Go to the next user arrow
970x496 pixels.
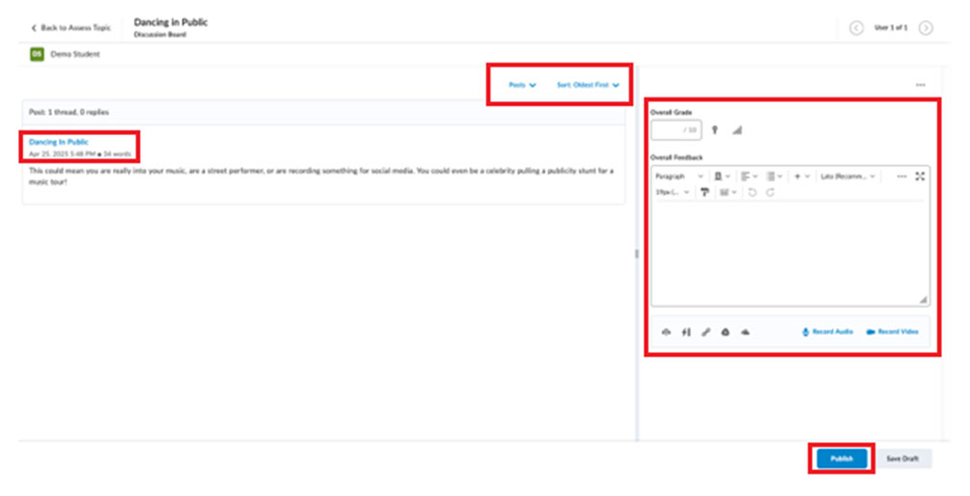[x=926, y=28]
